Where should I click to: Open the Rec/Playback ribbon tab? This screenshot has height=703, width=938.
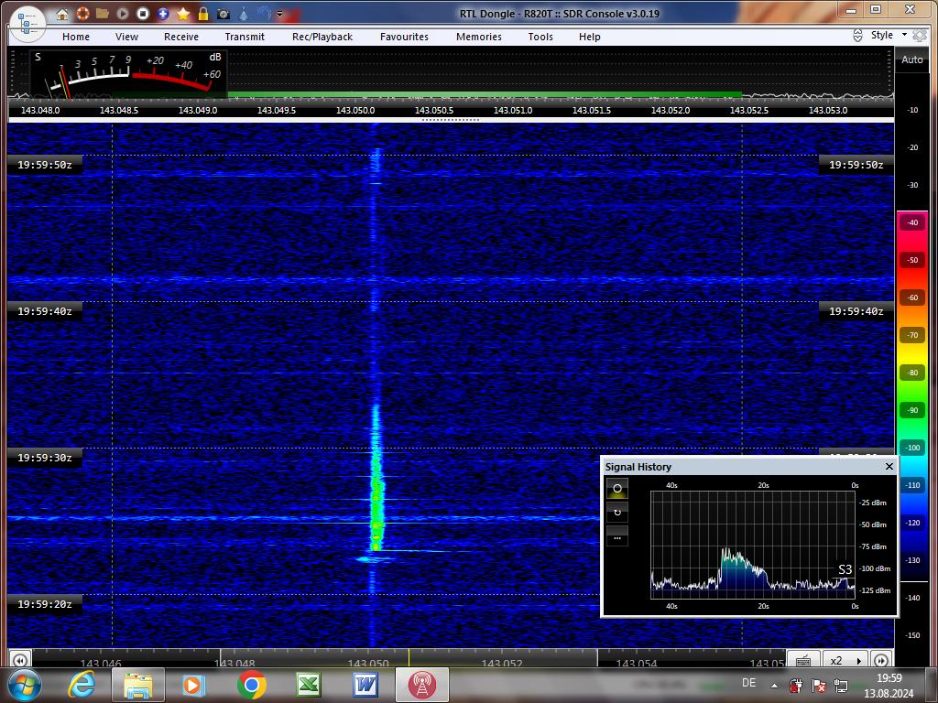pyautogui.click(x=322, y=37)
